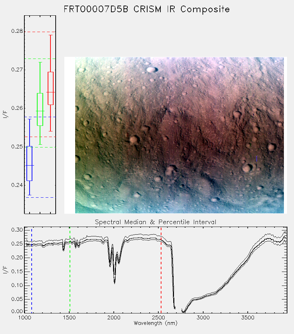This screenshot has height=334, width=294.
Task: Select the blue box in the boxplot
Action: (x=29, y=164)
